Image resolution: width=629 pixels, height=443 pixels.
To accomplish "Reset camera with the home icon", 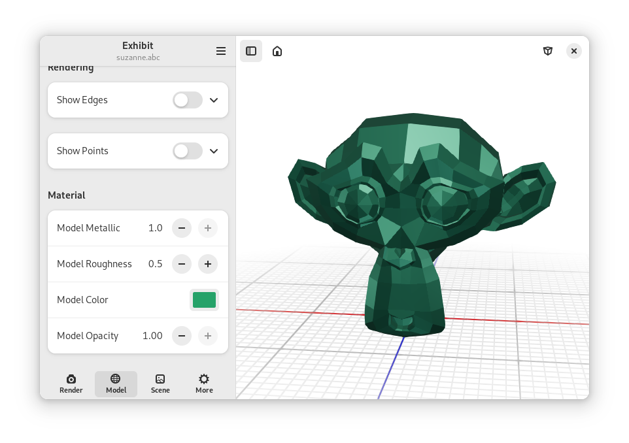I will [x=277, y=51].
